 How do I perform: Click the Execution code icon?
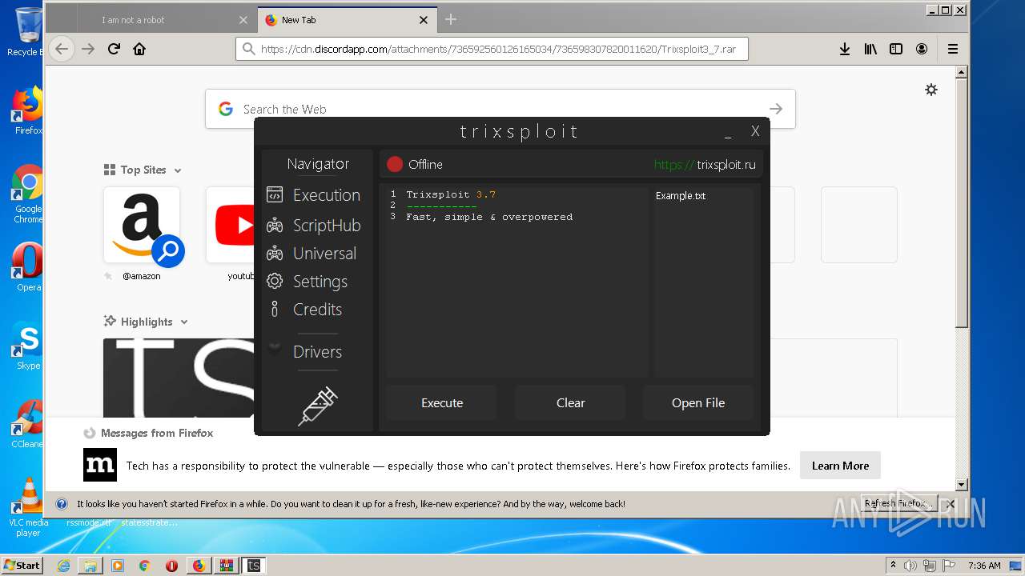(275, 195)
